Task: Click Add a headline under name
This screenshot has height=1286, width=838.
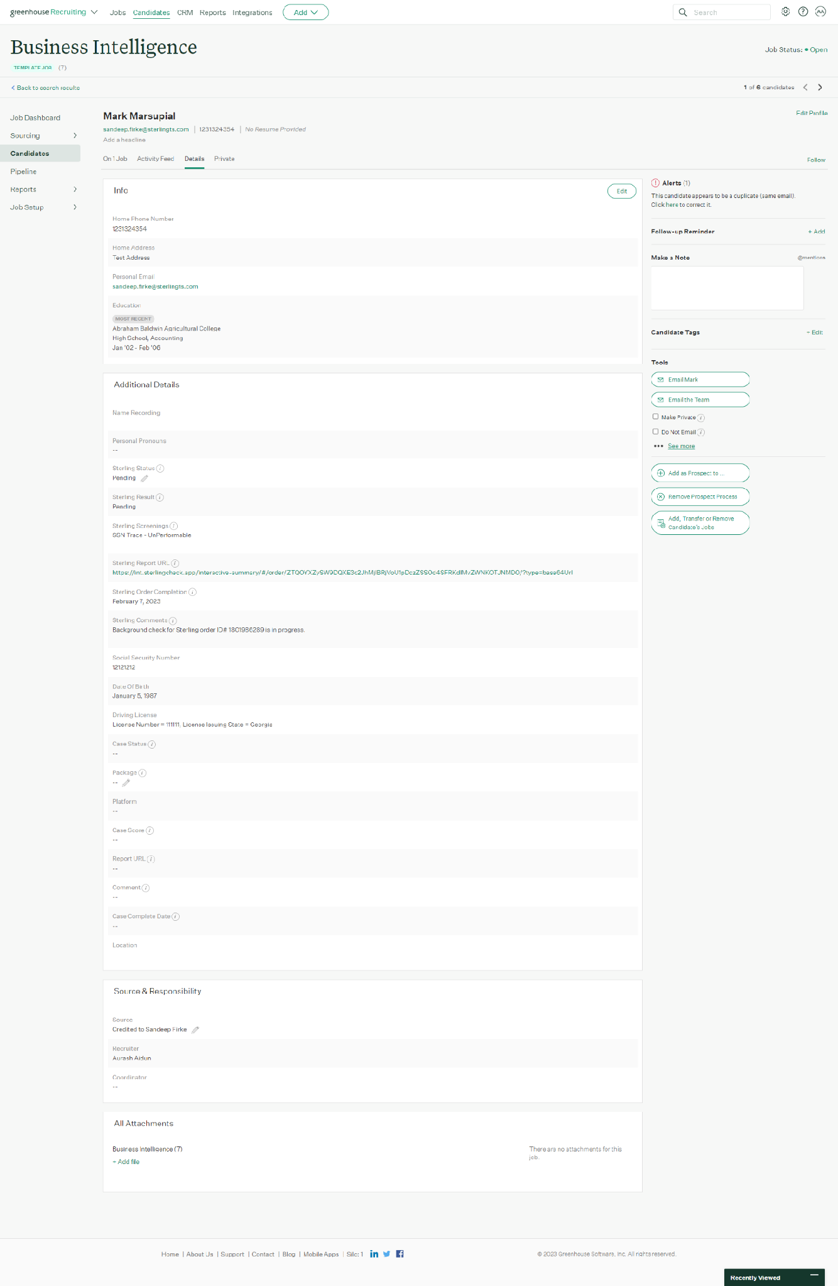Action: pos(124,140)
